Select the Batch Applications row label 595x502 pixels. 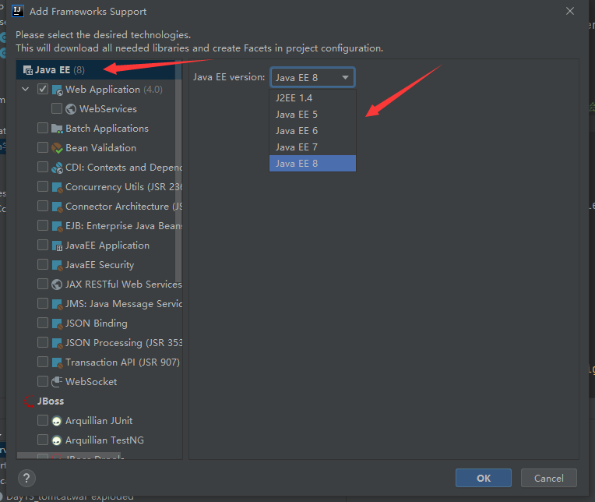pos(107,129)
